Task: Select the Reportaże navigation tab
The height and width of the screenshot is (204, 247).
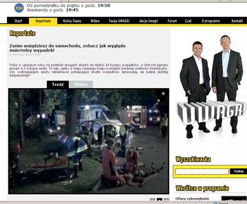Action: 43,21
